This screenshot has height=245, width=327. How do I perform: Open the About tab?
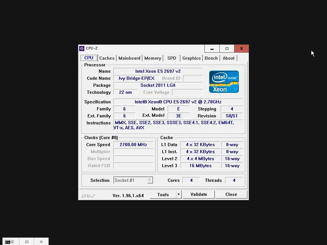pos(229,58)
